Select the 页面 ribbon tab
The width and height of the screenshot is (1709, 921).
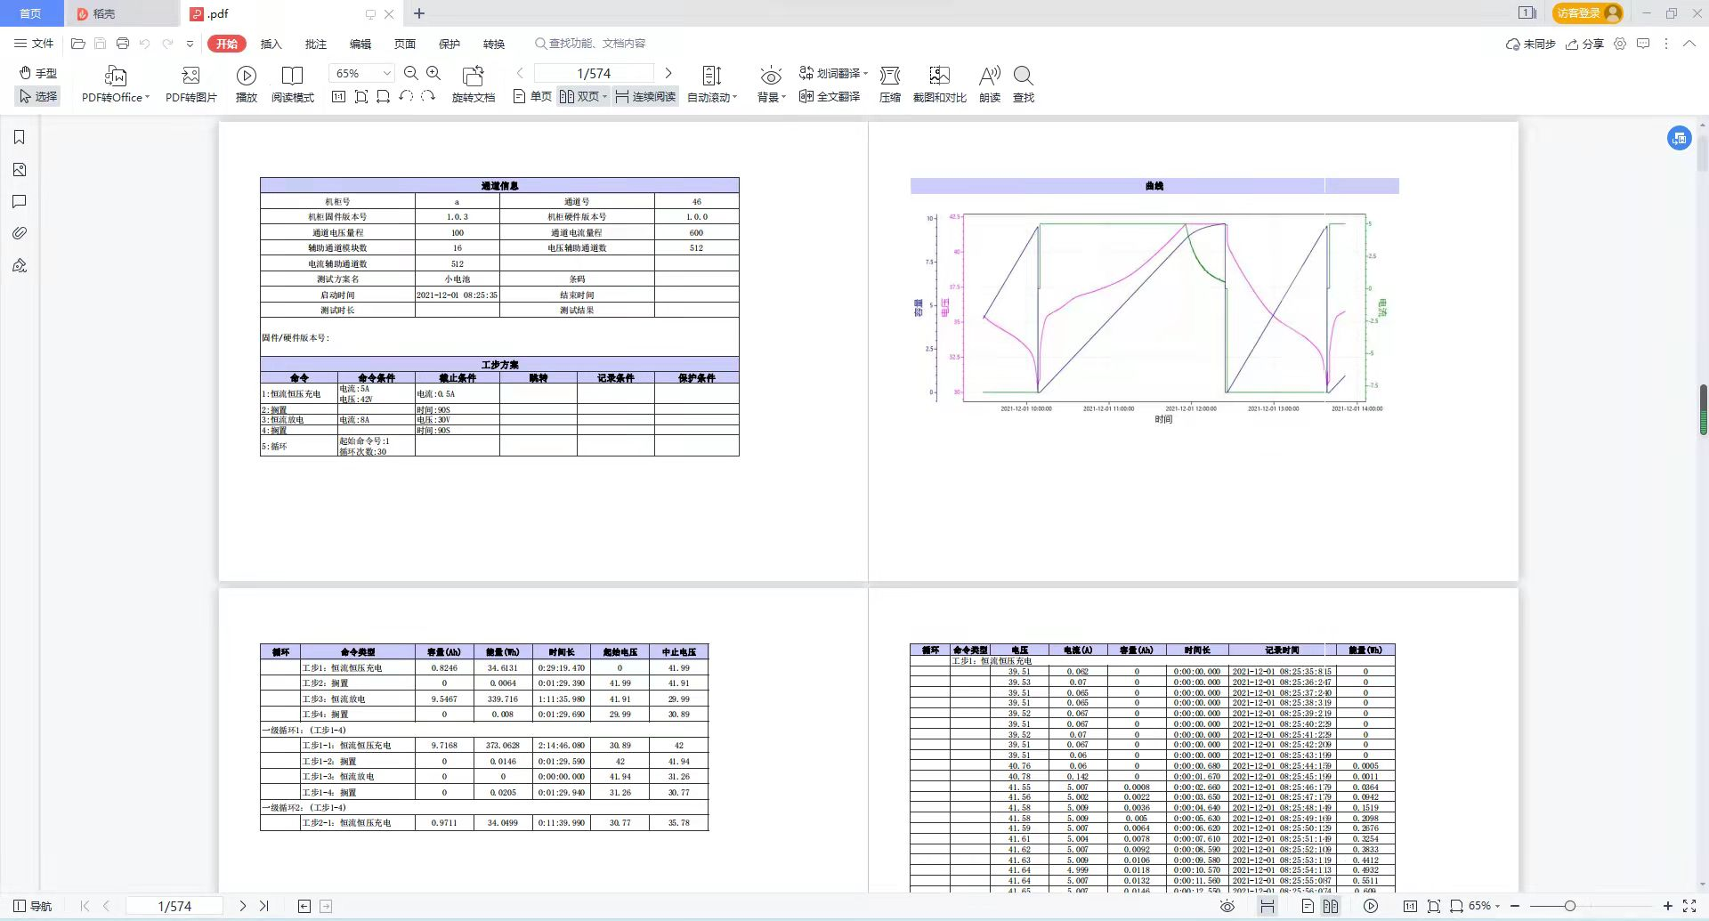point(404,44)
